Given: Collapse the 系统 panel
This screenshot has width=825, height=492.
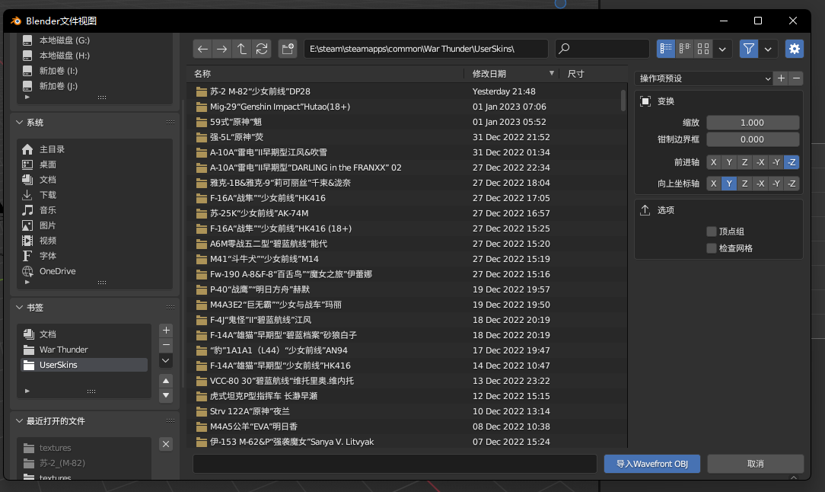Looking at the screenshot, I should click(x=20, y=122).
